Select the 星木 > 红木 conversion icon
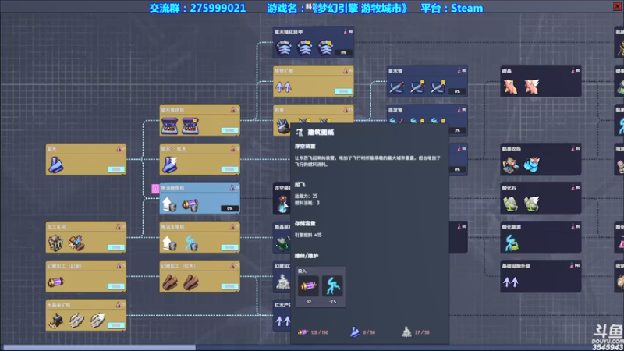 pos(170,165)
